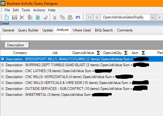Select the CNC MILLS- HORIZONTALS (4 items) text
This screenshot has height=116, width=163.
point(60,77)
